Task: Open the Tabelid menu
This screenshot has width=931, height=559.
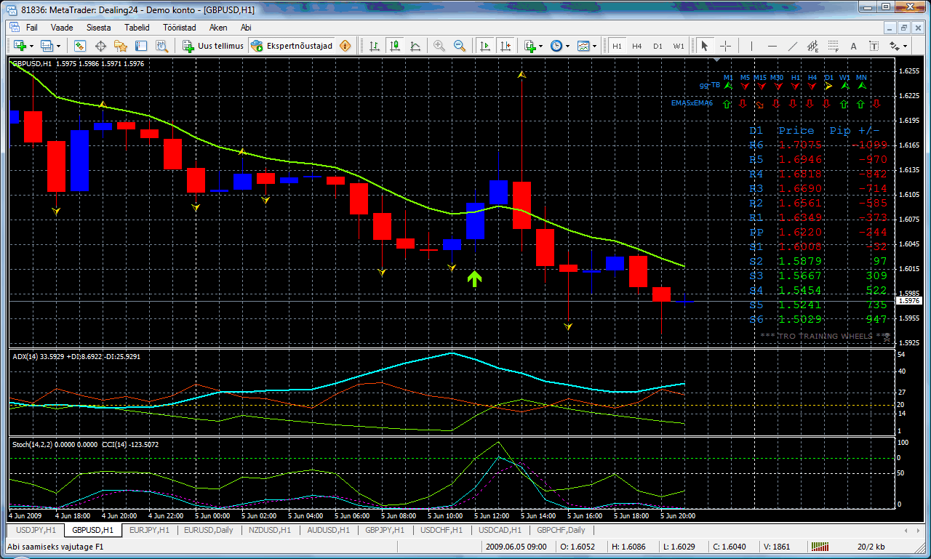Action: coord(137,27)
